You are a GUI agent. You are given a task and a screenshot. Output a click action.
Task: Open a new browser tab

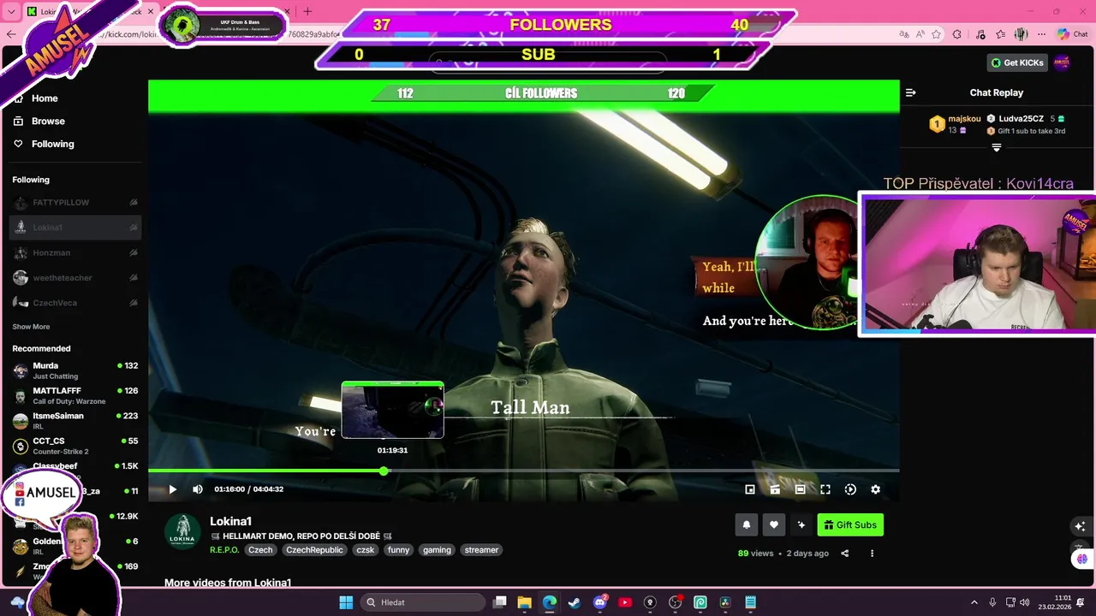coord(307,12)
